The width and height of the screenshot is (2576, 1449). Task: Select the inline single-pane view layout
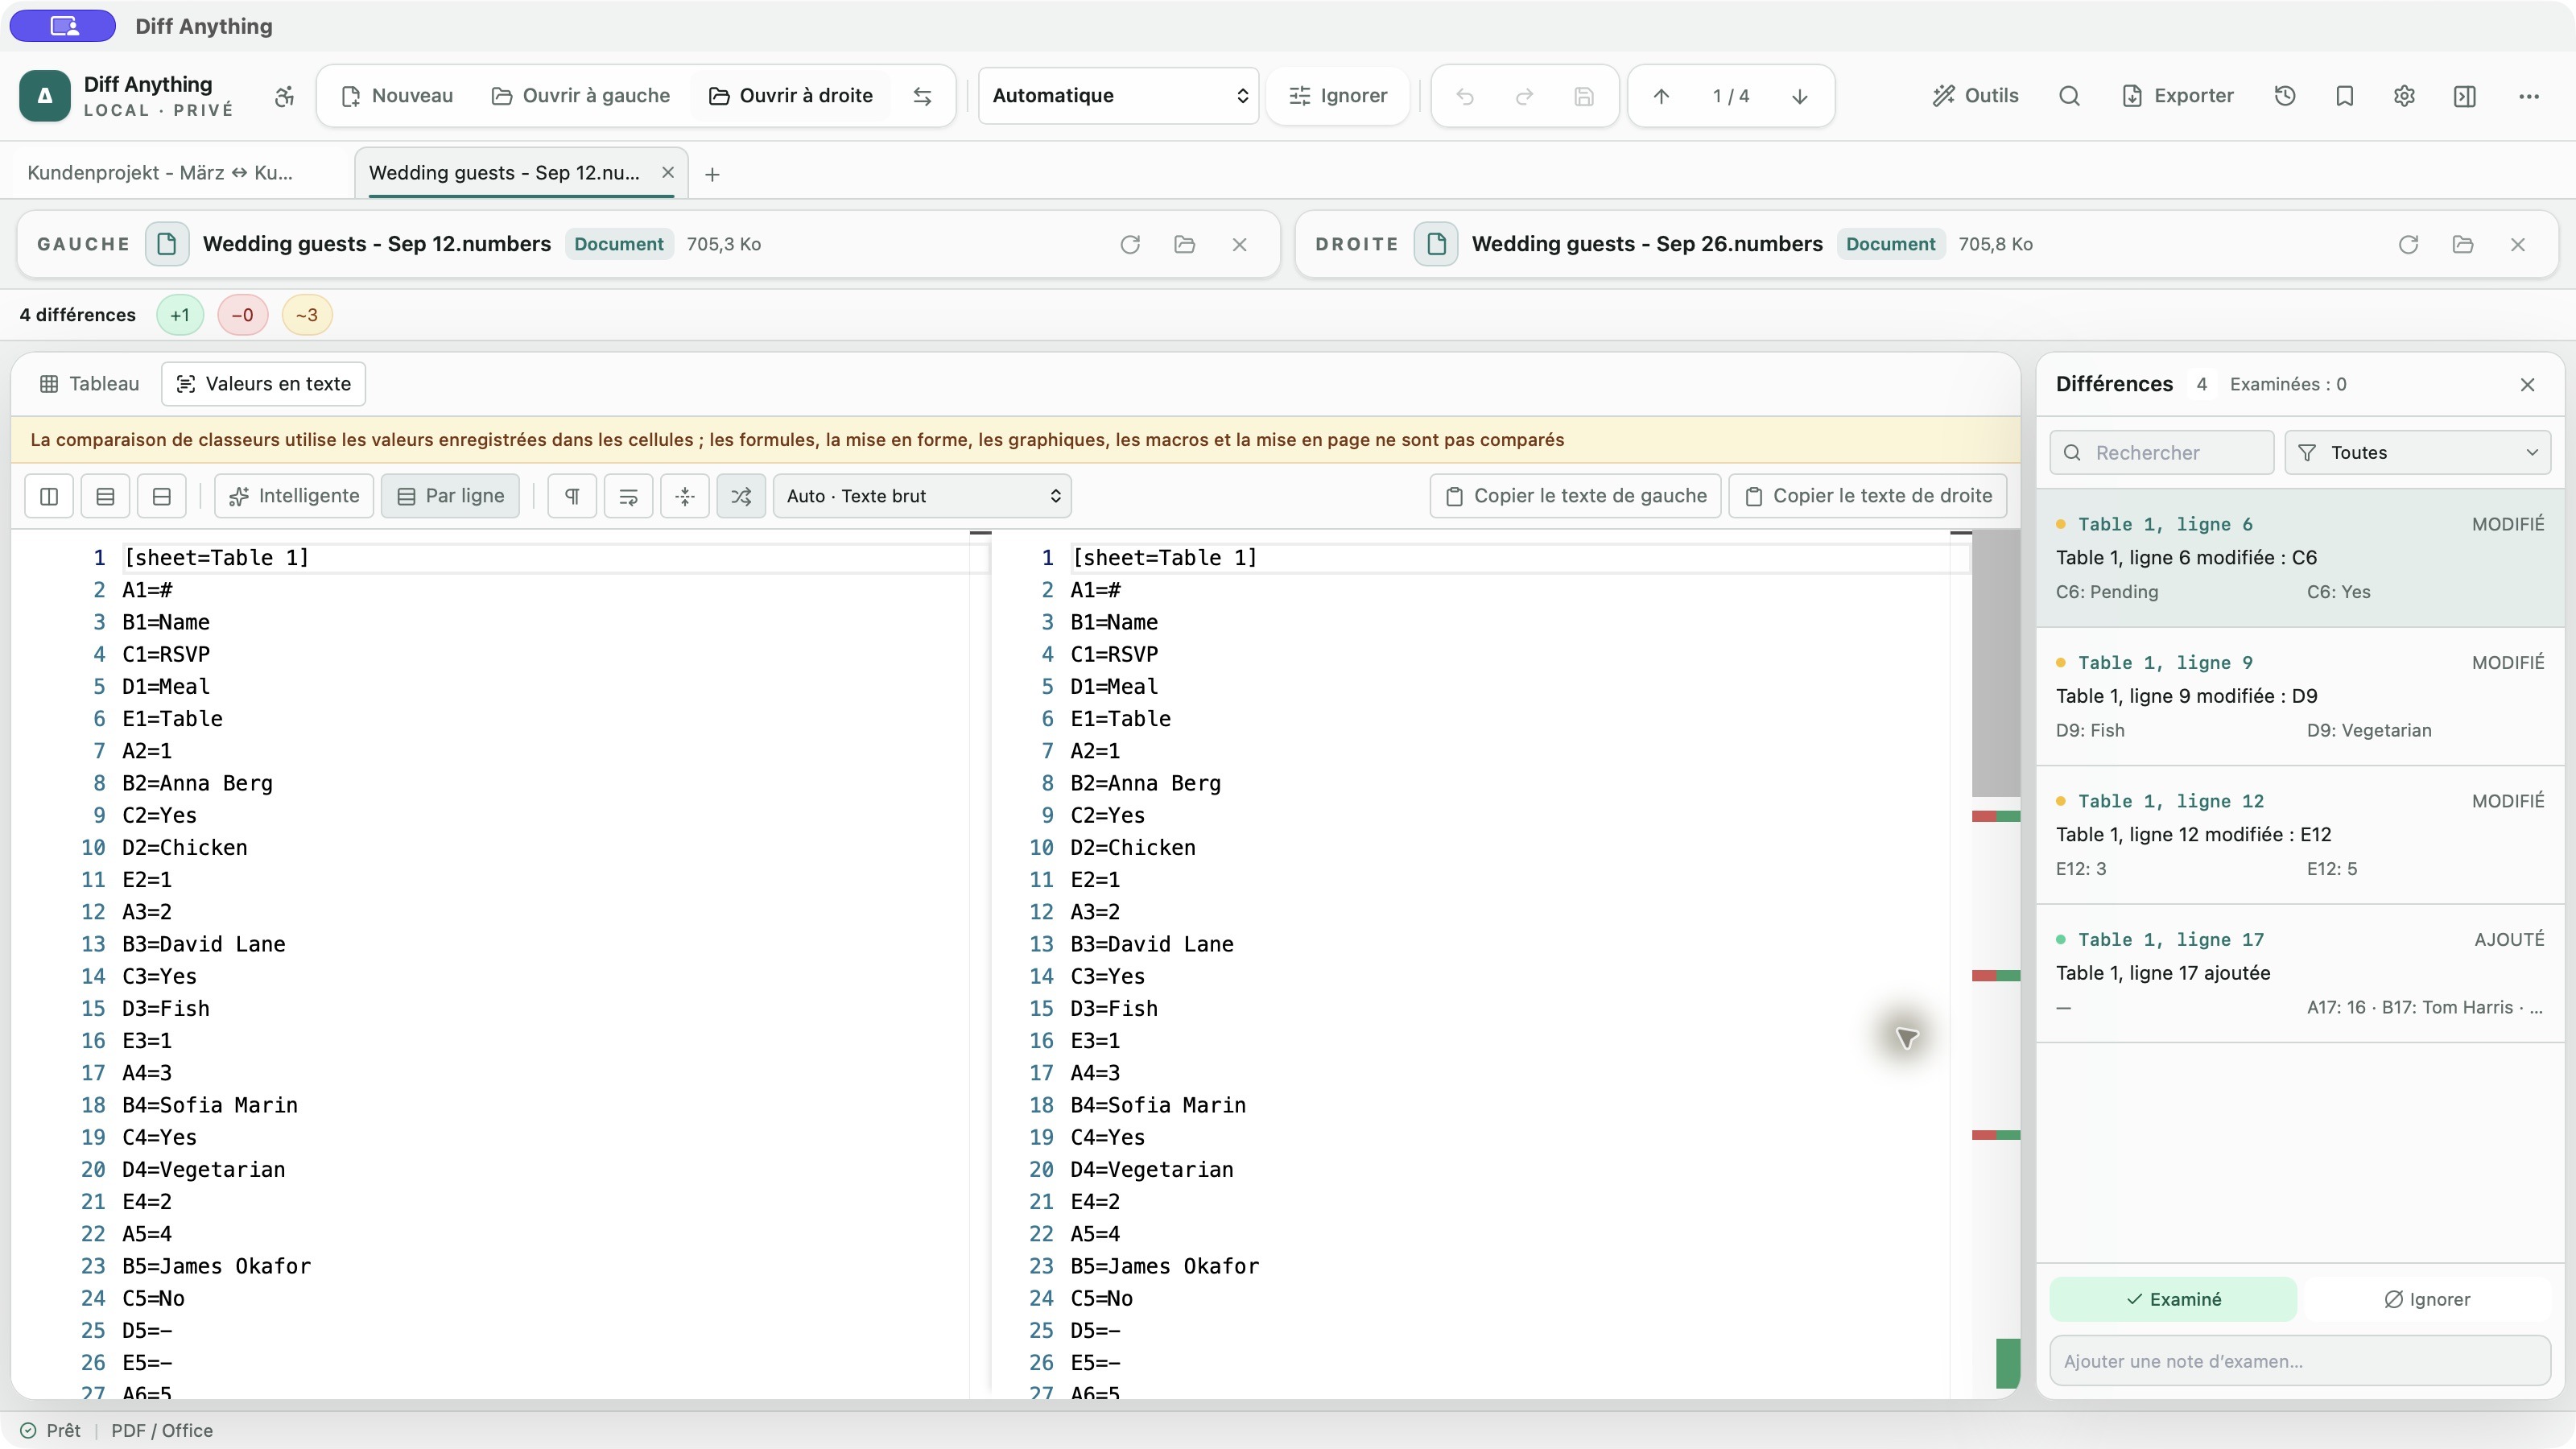pos(162,496)
